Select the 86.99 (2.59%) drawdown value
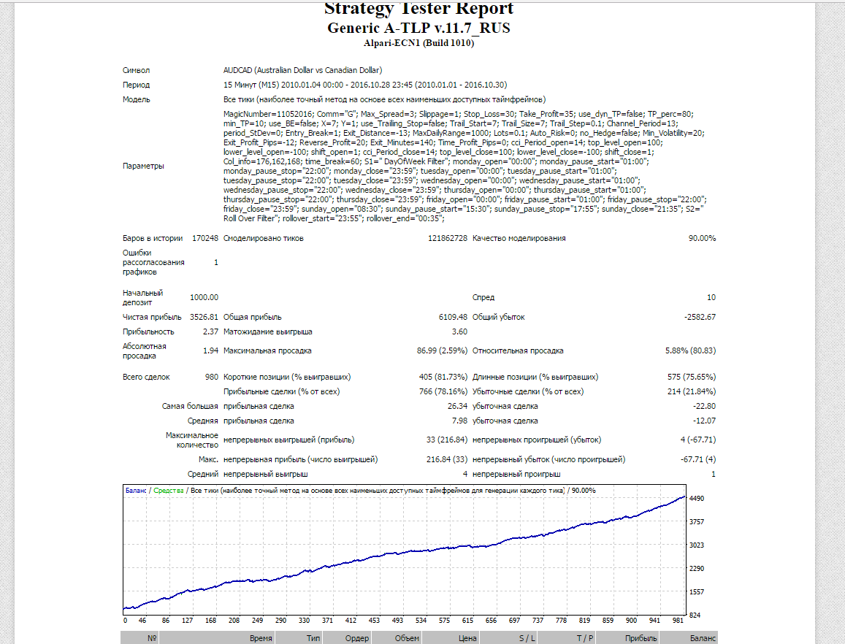 click(442, 350)
